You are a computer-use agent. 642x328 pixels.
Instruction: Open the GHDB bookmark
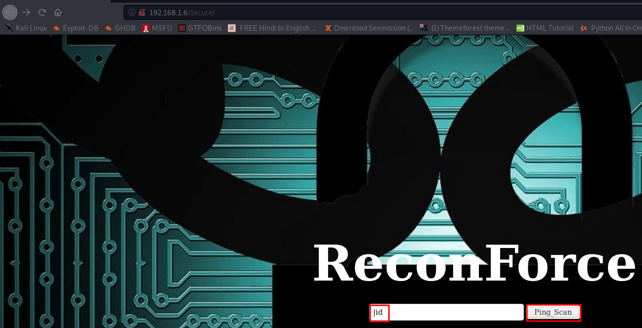(x=120, y=28)
